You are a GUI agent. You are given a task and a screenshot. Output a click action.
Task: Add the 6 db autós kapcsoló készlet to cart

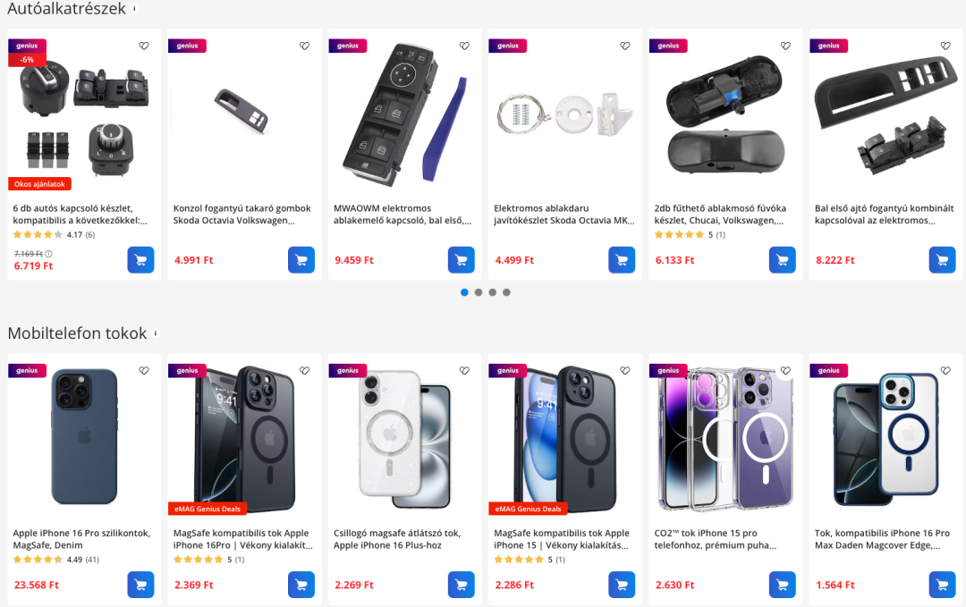140,259
